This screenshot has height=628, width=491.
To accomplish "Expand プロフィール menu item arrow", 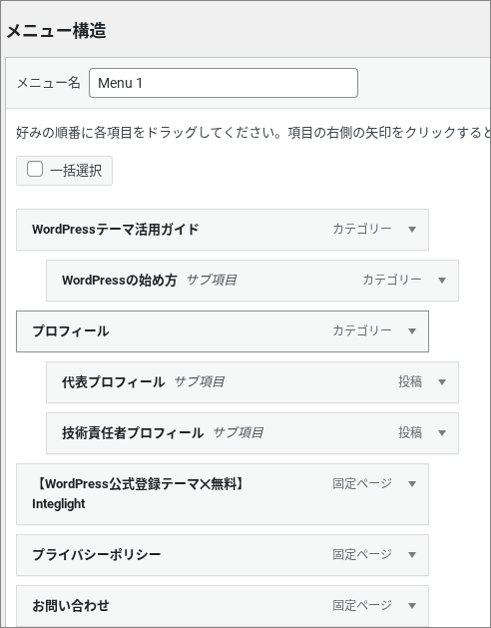I will (x=412, y=331).
